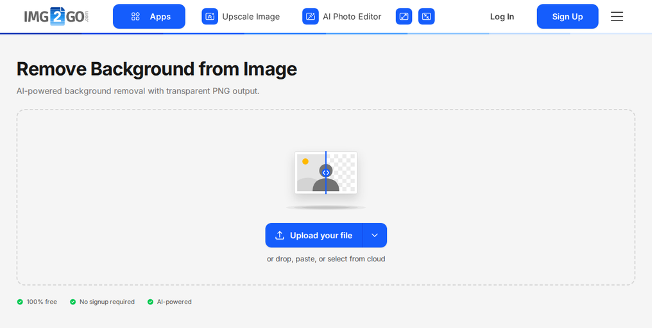Click the compress image inward-arrows icon

pyautogui.click(x=427, y=17)
